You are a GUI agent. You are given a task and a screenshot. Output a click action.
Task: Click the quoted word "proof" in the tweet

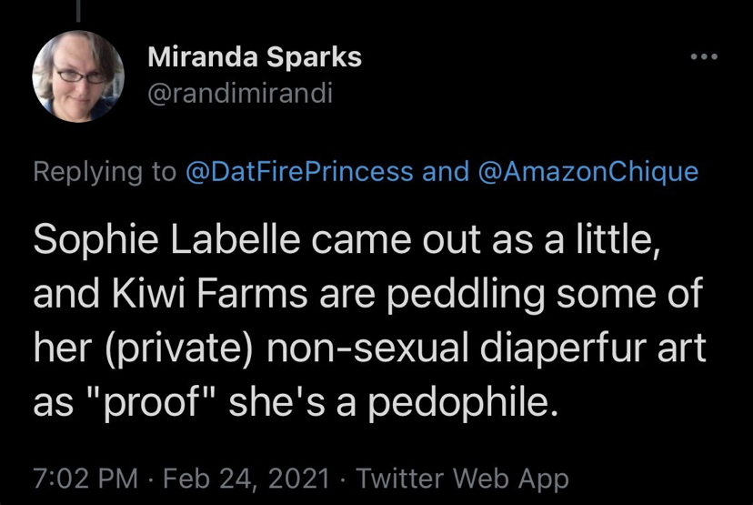[153, 403]
